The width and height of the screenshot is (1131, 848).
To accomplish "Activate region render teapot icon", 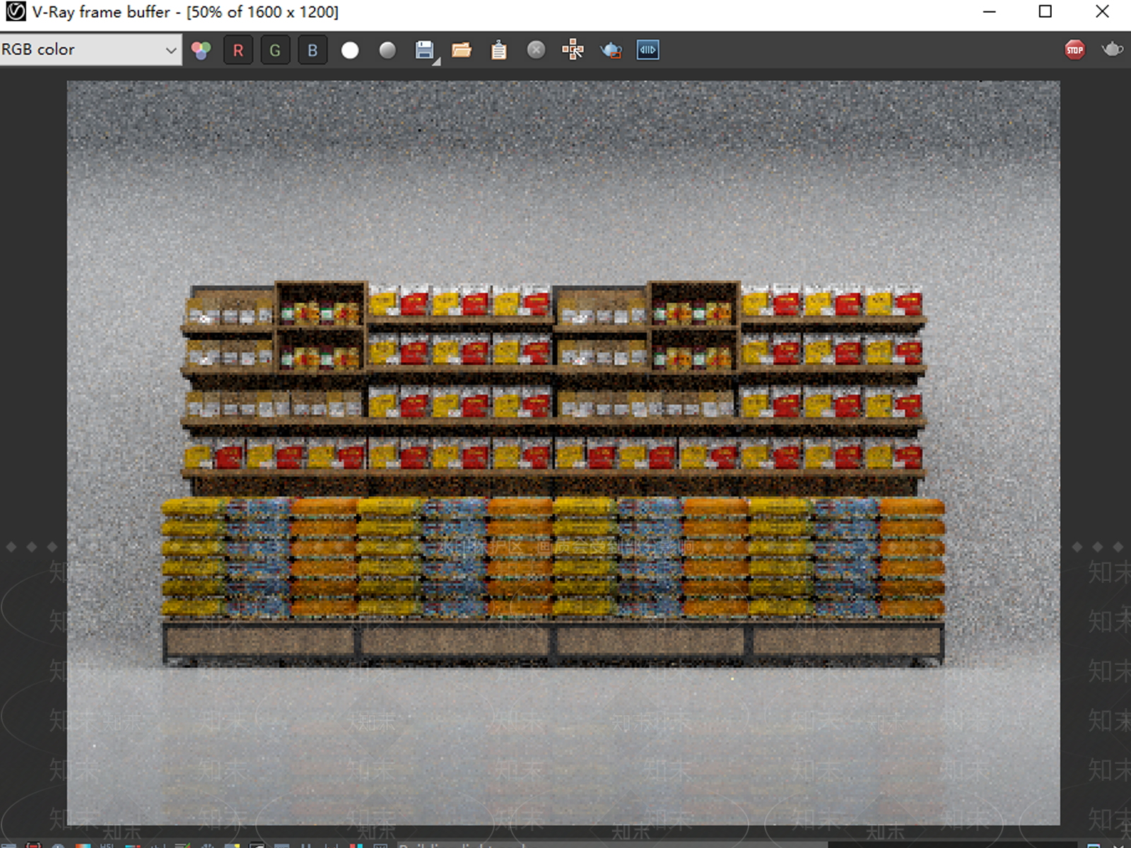I will (x=611, y=50).
